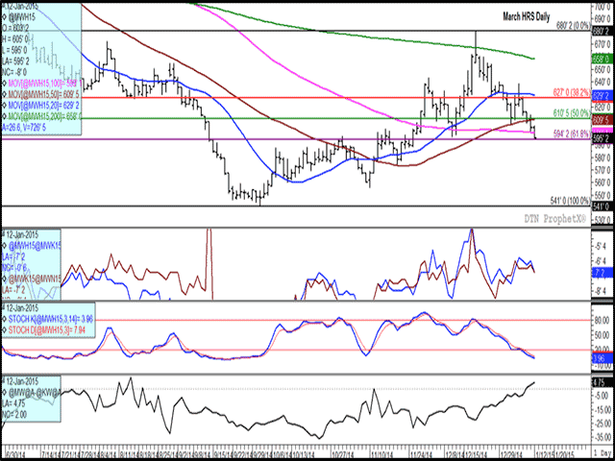This screenshot has height=461, width=615.
Task: Click the "March HRS Daily" chart title
Action: (x=527, y=17)
